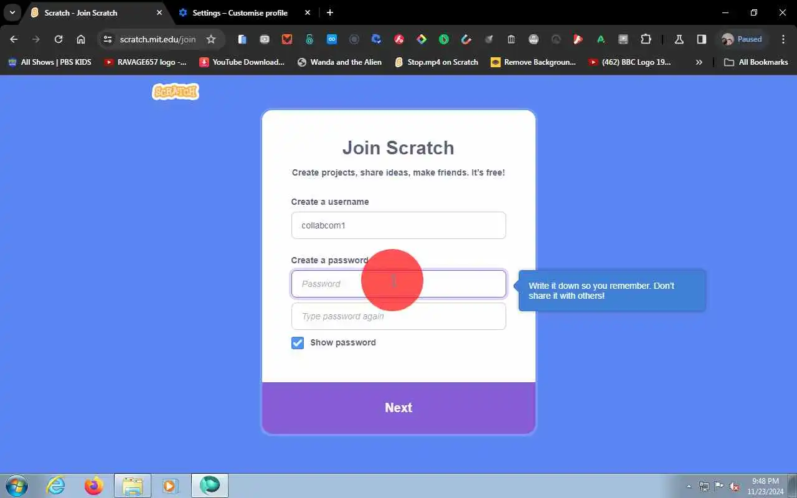Open the red Adobe Acrobat extension
The height and width of the screenshot is (498, 797).
coord(399,39)
